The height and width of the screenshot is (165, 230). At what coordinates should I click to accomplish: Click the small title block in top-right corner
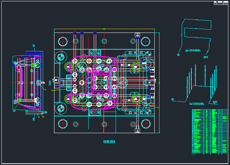(221, 3)
